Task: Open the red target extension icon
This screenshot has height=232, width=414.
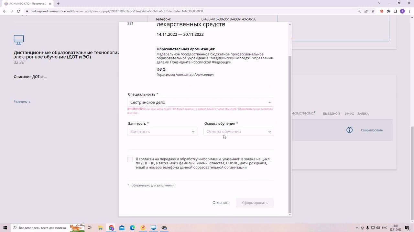Action: 382,11
